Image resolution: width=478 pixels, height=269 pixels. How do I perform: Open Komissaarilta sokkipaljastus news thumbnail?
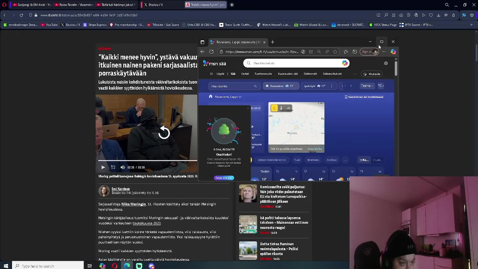point(248,193)
